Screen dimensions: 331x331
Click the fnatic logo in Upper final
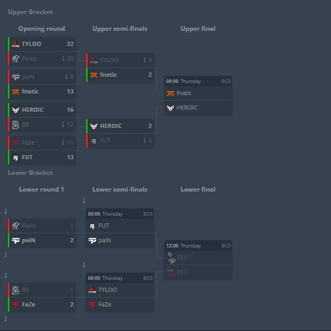point(170,93)
